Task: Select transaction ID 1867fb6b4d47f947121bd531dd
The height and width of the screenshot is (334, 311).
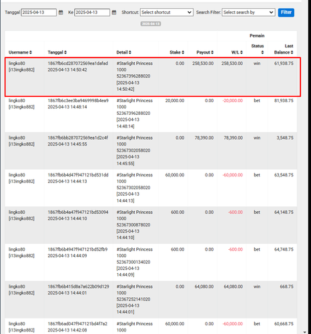Action: [x=78, y=175]
